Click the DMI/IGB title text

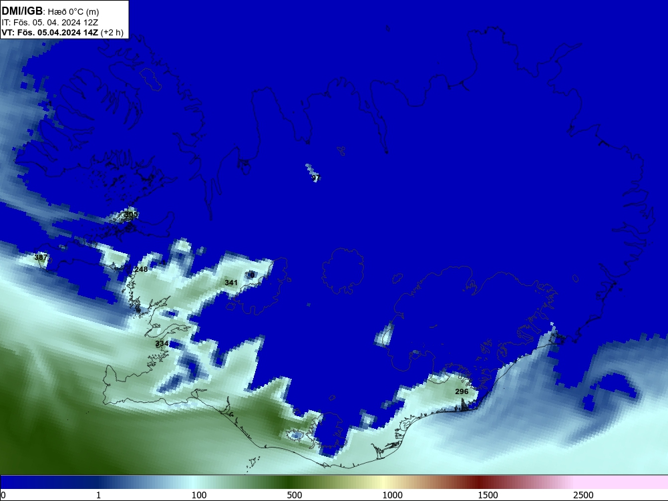(22, 11)
